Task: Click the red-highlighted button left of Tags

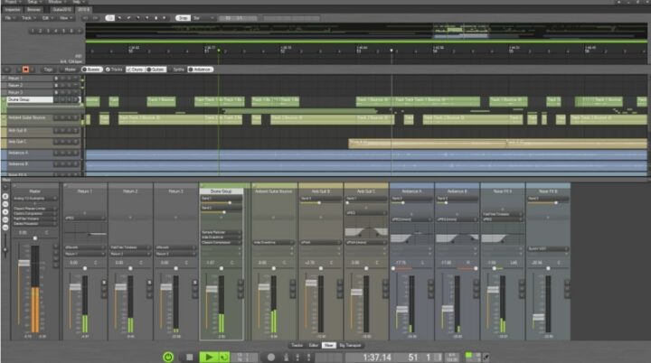Action: [26, 69]
